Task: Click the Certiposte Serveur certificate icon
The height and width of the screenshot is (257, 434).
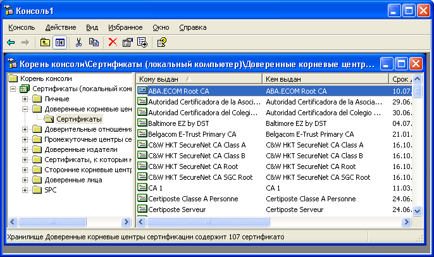Action: 142,209
